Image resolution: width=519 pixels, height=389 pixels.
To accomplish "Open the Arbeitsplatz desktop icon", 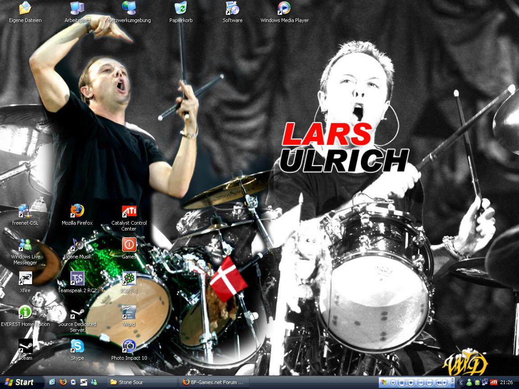I will (77, 12).
